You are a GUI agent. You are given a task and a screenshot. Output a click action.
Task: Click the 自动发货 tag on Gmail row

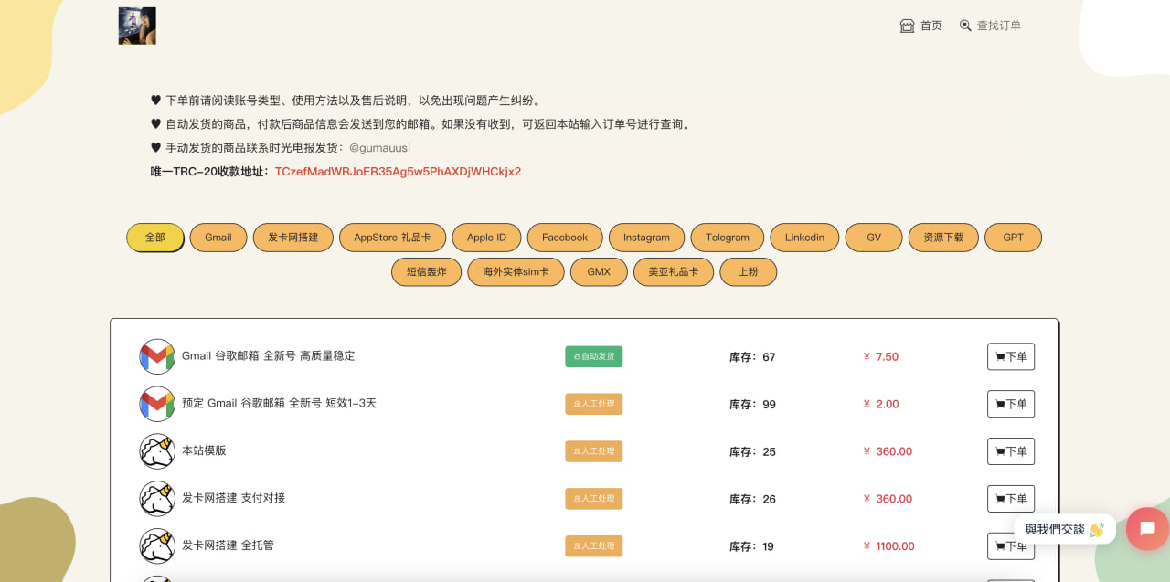pos(594,356)
